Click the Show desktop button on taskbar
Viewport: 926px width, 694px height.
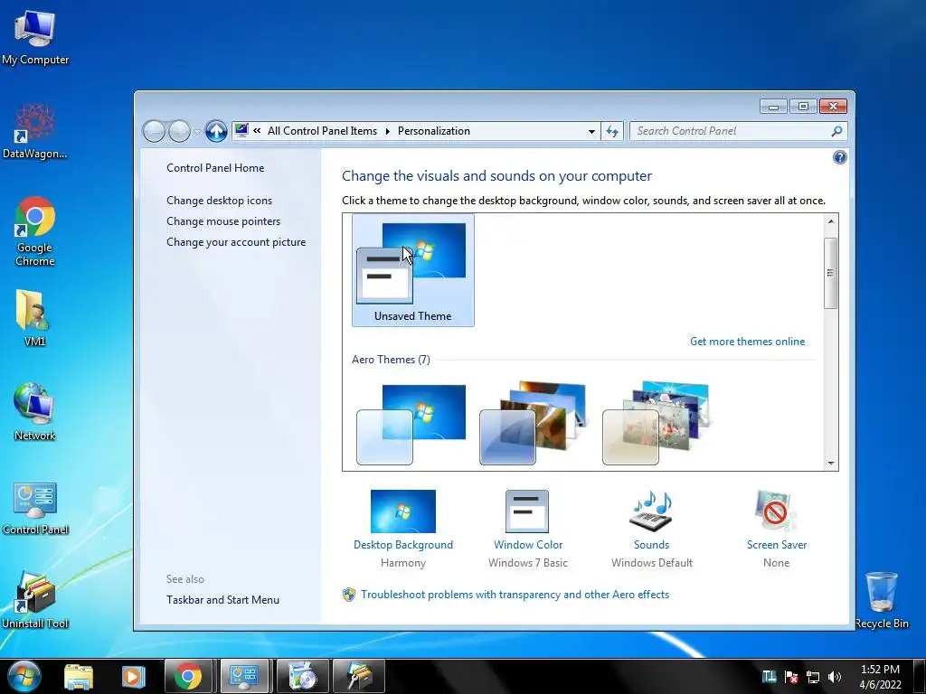pos(919,676)
